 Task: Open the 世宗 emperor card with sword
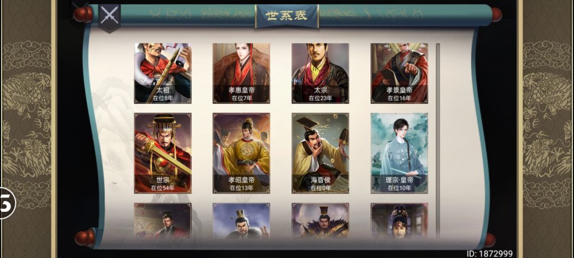pos(163,153)
